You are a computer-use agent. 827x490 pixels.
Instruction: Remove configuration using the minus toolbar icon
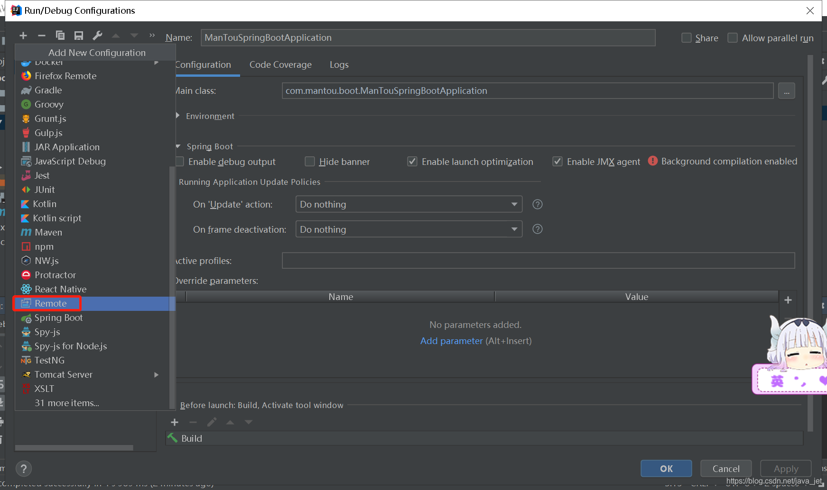click(42, 36)
